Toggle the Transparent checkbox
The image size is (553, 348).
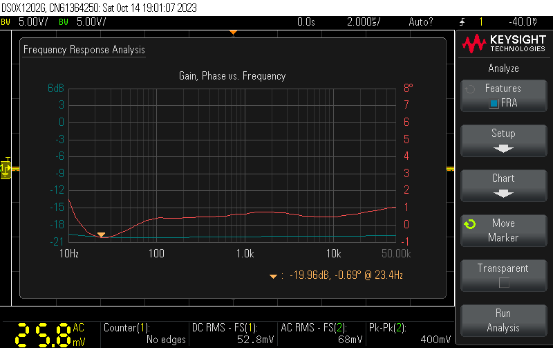coord(504,283)
